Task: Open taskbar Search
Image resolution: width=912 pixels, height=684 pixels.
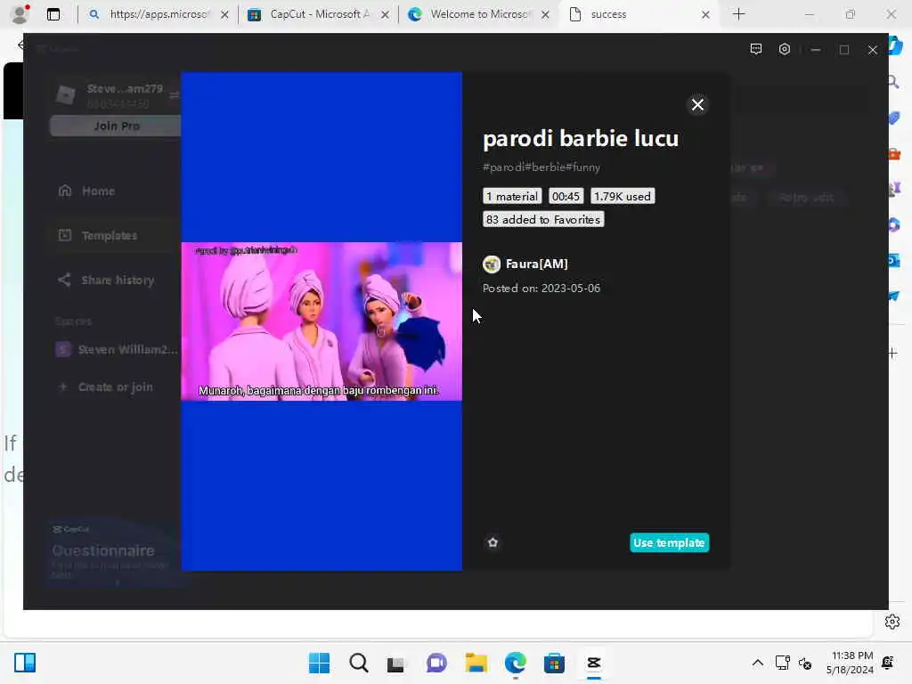Action: click(x=358, y=663)
